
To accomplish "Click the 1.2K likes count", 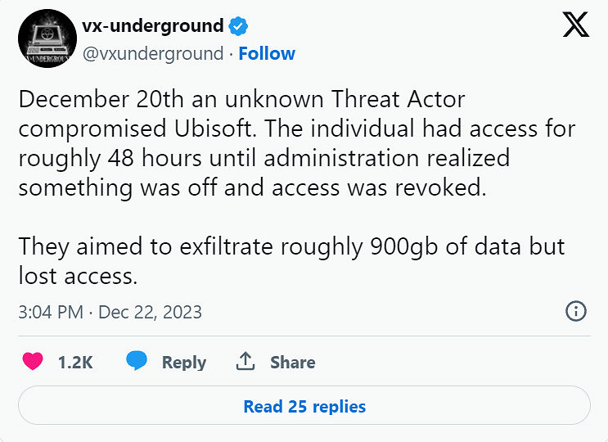I will click(75, 363).
